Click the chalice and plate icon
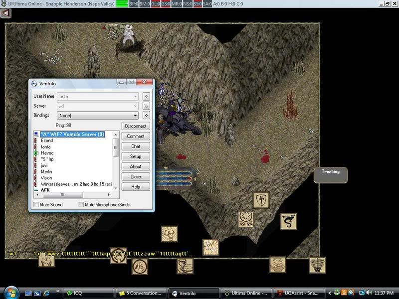 point(185,266)
